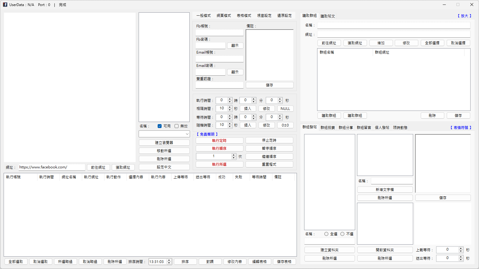Click the NULL button
The width and height of the screenshot is (479, 269).
point(285,109)
